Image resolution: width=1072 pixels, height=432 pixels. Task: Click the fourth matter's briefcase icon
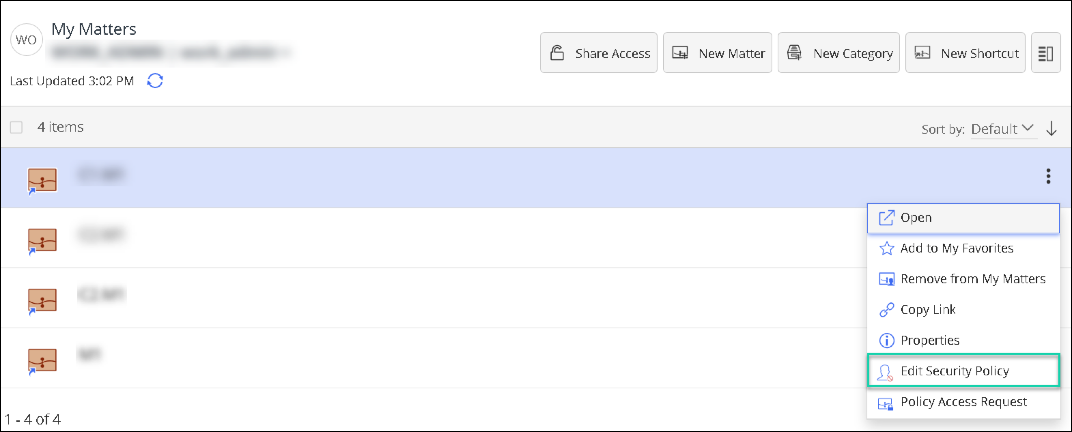point(42,360)
